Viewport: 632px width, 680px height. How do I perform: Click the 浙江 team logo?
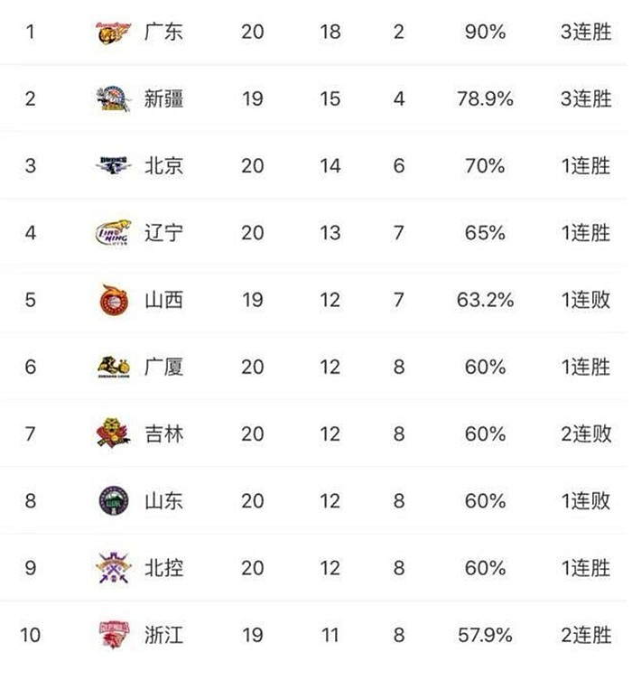pos(115,634)
